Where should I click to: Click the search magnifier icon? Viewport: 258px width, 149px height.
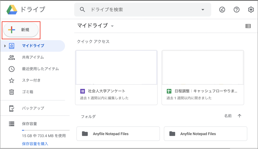[x=82, y=10]
